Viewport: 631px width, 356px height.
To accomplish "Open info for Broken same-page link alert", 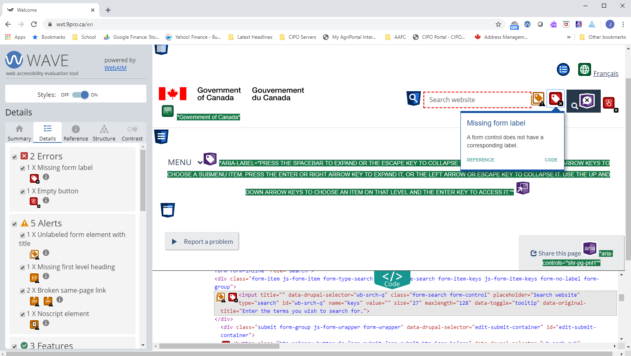I will coord(60,299).
